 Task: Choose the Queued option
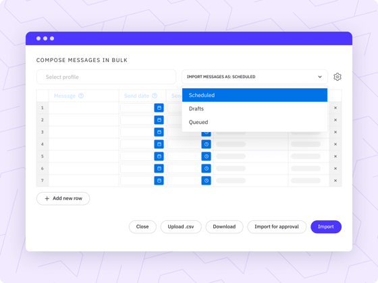pos(254,122)
